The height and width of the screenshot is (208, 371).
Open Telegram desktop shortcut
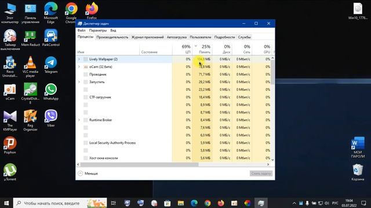tap(50, 65)
